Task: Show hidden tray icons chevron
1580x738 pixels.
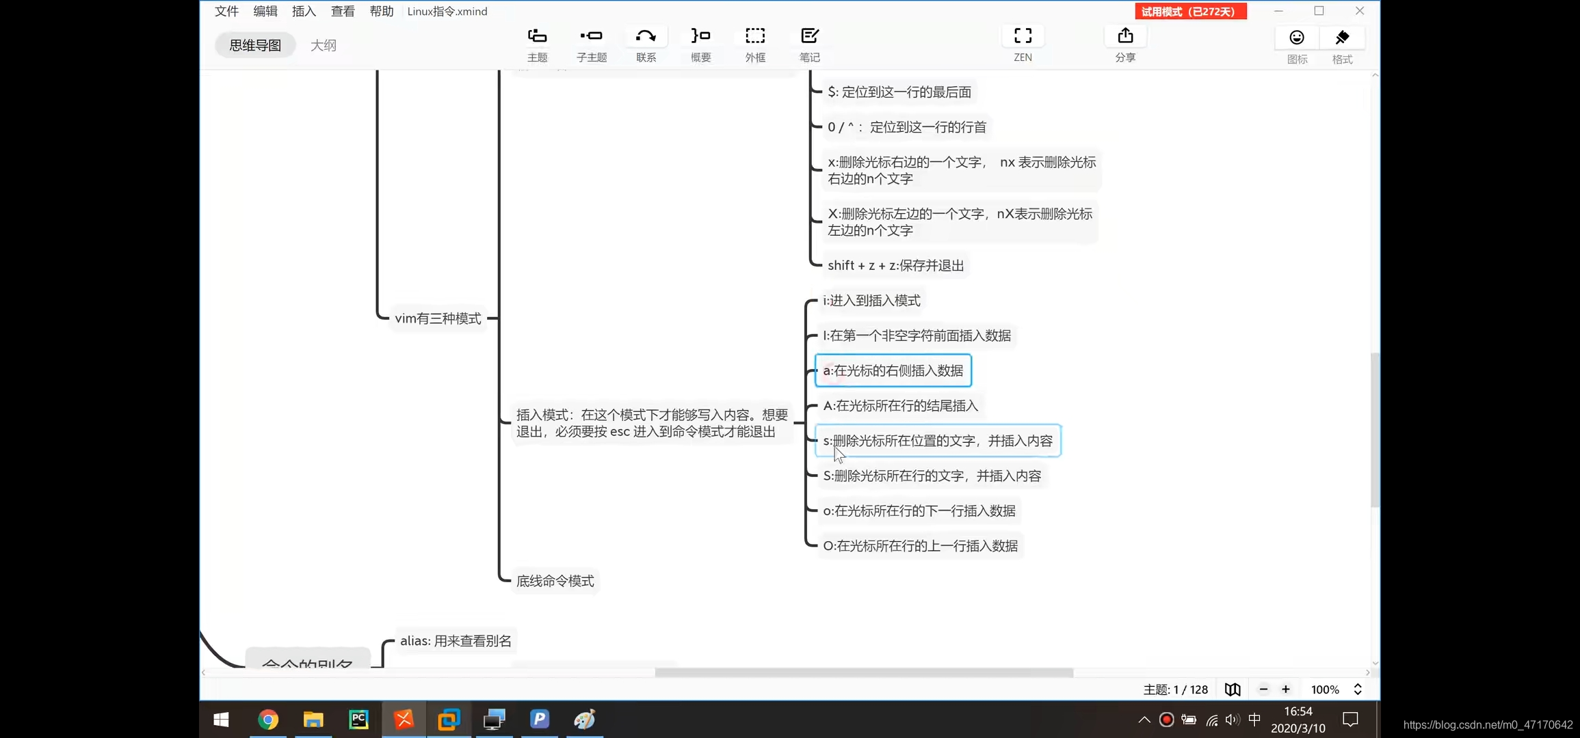Action: point(1144,720)
